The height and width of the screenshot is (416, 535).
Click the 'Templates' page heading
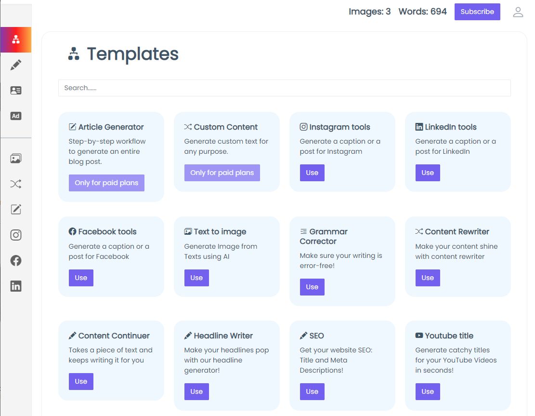tap(133, 54)
